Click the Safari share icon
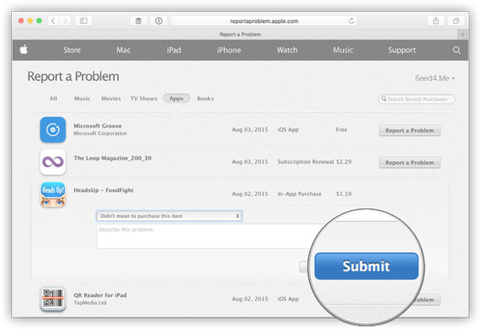Image resolution: width=484 pixels, height=332 pixels. pos(436,20)
